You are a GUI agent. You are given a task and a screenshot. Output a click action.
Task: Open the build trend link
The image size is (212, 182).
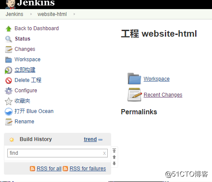[x=90, y=139]
